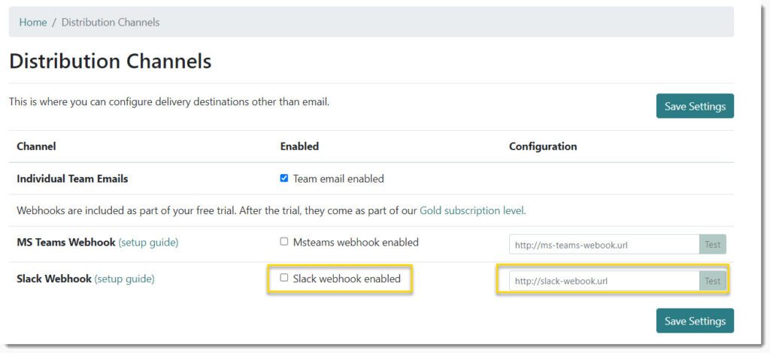Screen dimensions: 770x353
Task: Open the Slack Webhook setup guide
Action: pyautogui.click(x=124, y=279)
